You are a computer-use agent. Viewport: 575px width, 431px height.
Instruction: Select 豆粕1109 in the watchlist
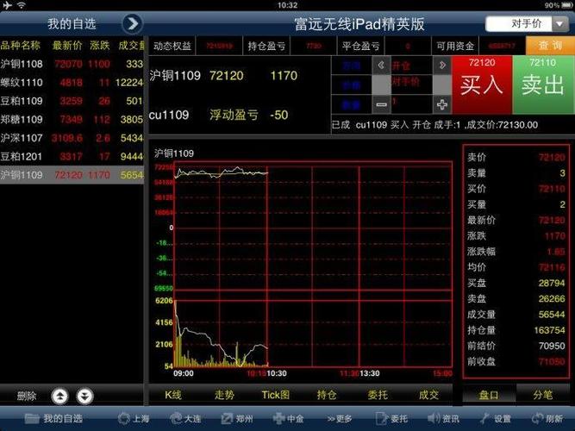point(72,101)
